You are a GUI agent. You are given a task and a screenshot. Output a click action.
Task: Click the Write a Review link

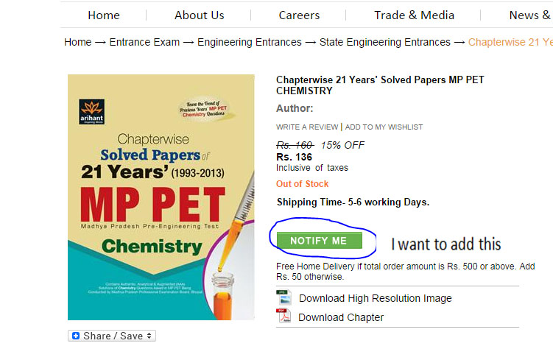(307, 127)
